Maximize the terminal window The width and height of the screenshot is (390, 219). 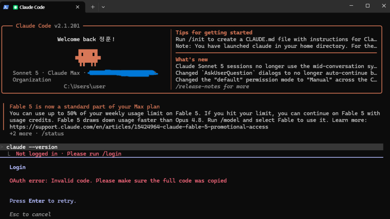pyautogui.click(x=368, y=6)
